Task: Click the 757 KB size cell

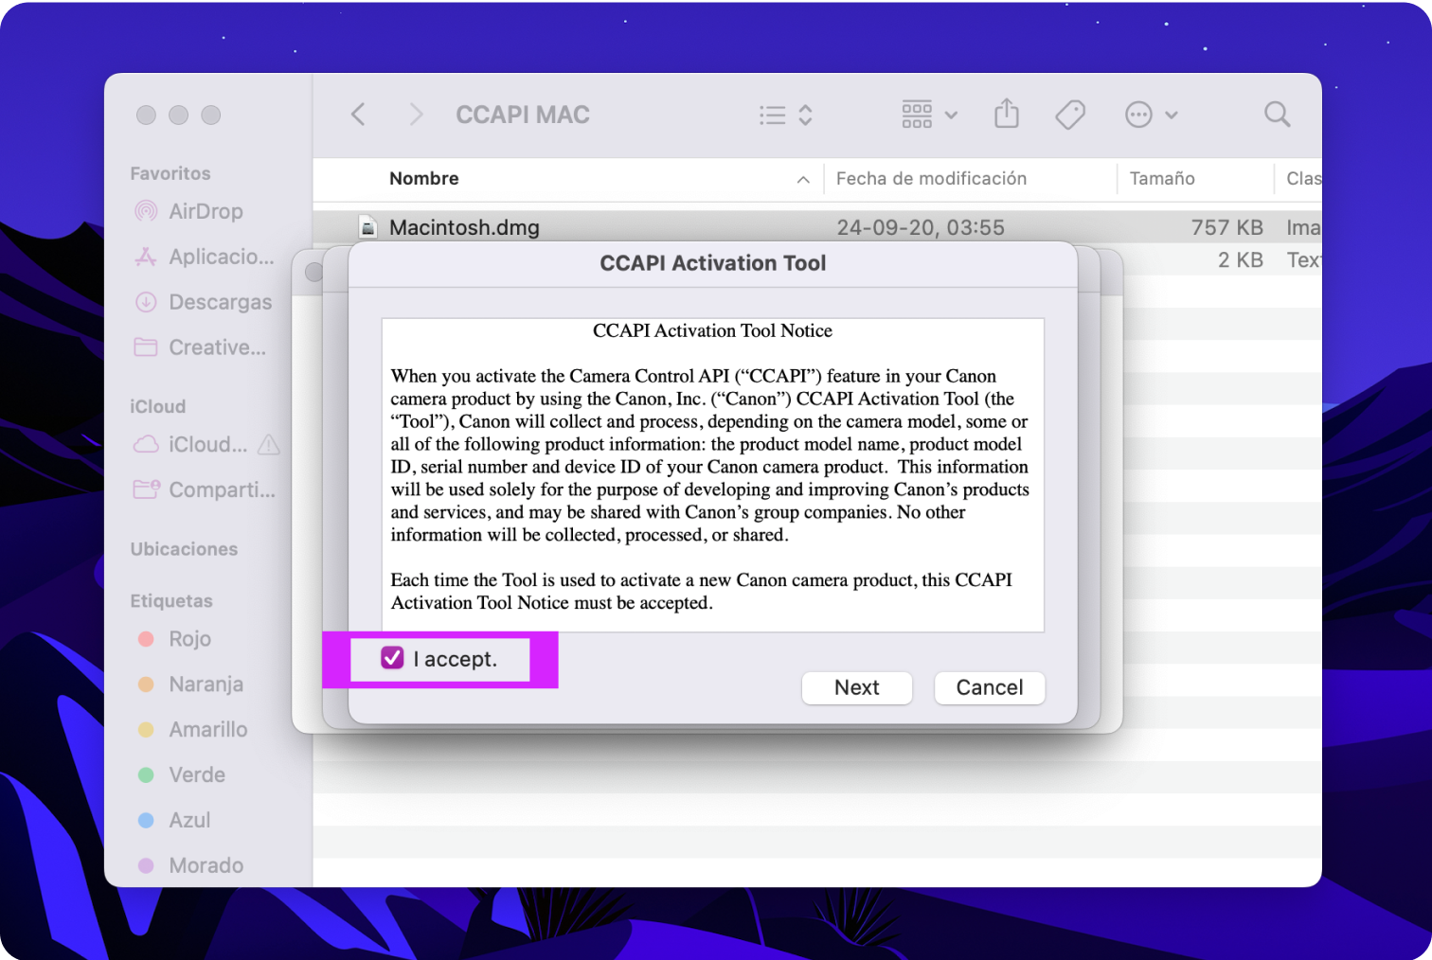Action: 1227,227
